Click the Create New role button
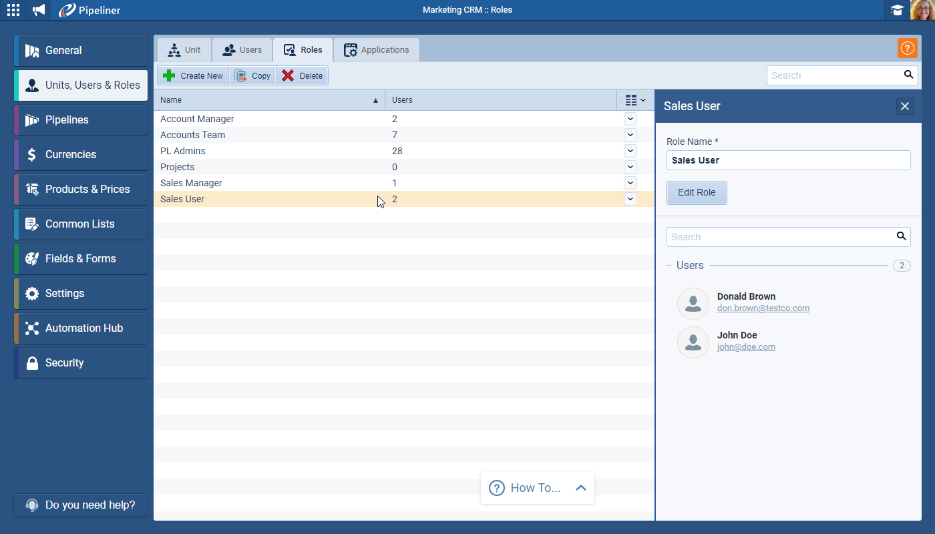 [x=193, y=75]
